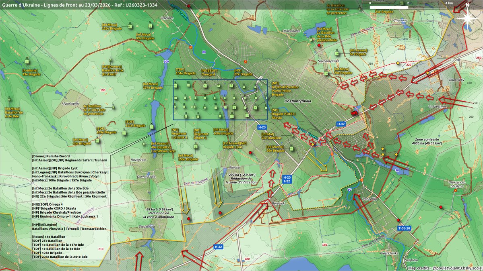
Task: Click the [SOF] 21e Bataillon legend line
Action: point(47,240)
